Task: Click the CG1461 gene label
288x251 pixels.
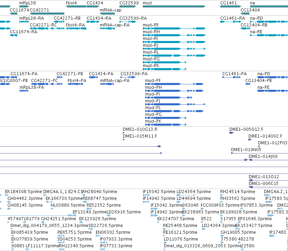Action: click(228, 3)
